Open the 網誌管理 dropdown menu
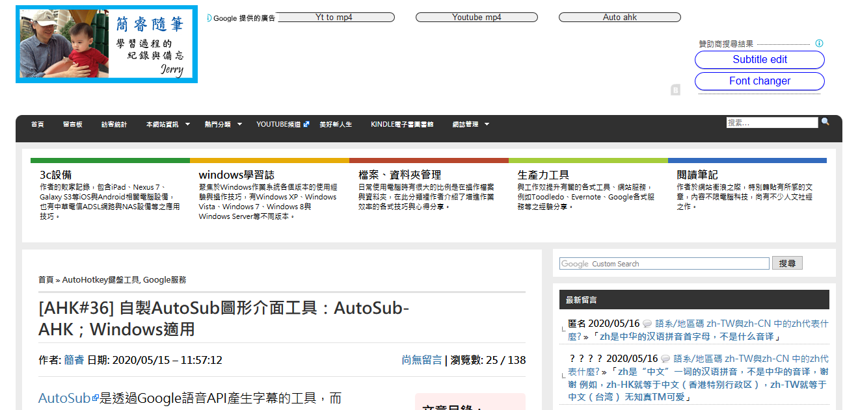 pos(467,123)
